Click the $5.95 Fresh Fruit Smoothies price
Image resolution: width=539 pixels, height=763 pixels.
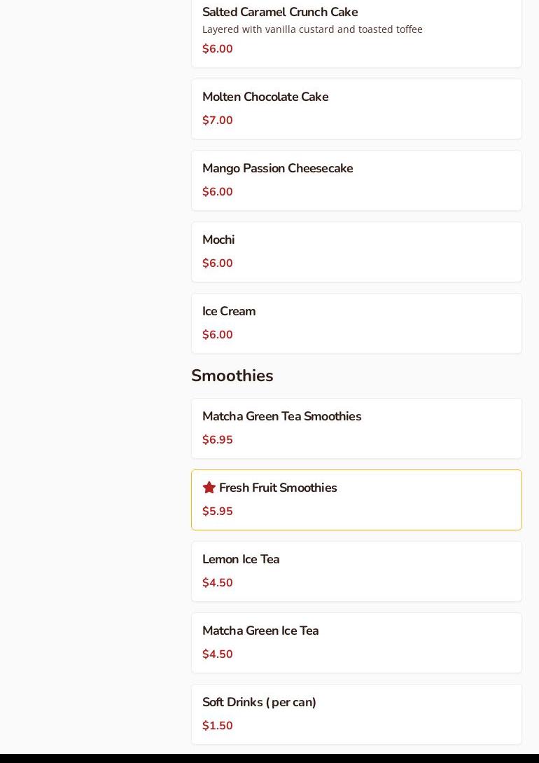218,511
